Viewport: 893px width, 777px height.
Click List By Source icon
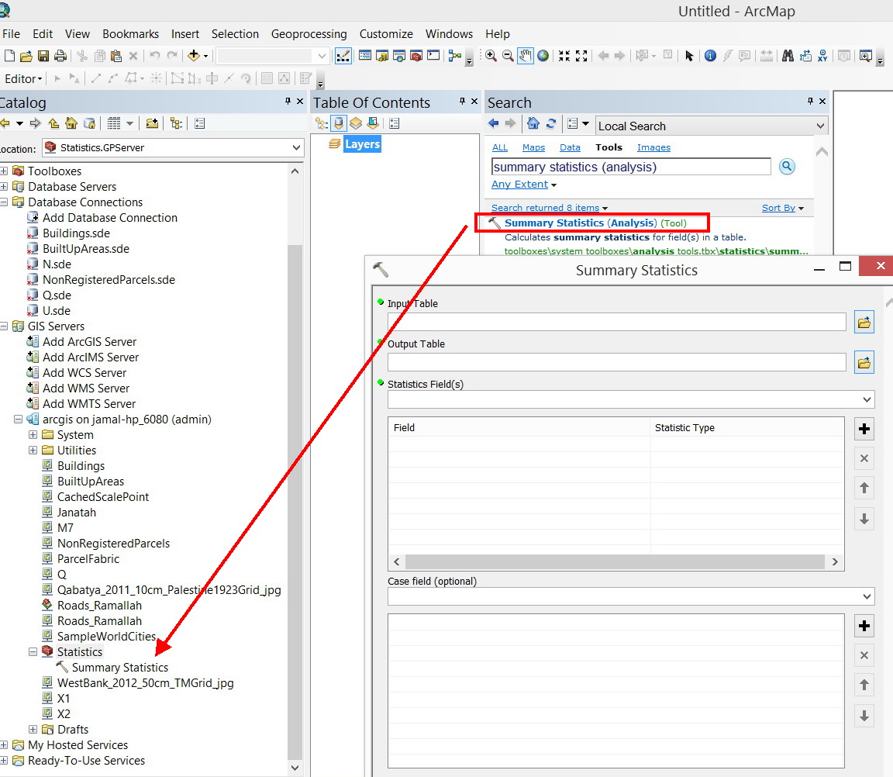(x=338, y=123)
